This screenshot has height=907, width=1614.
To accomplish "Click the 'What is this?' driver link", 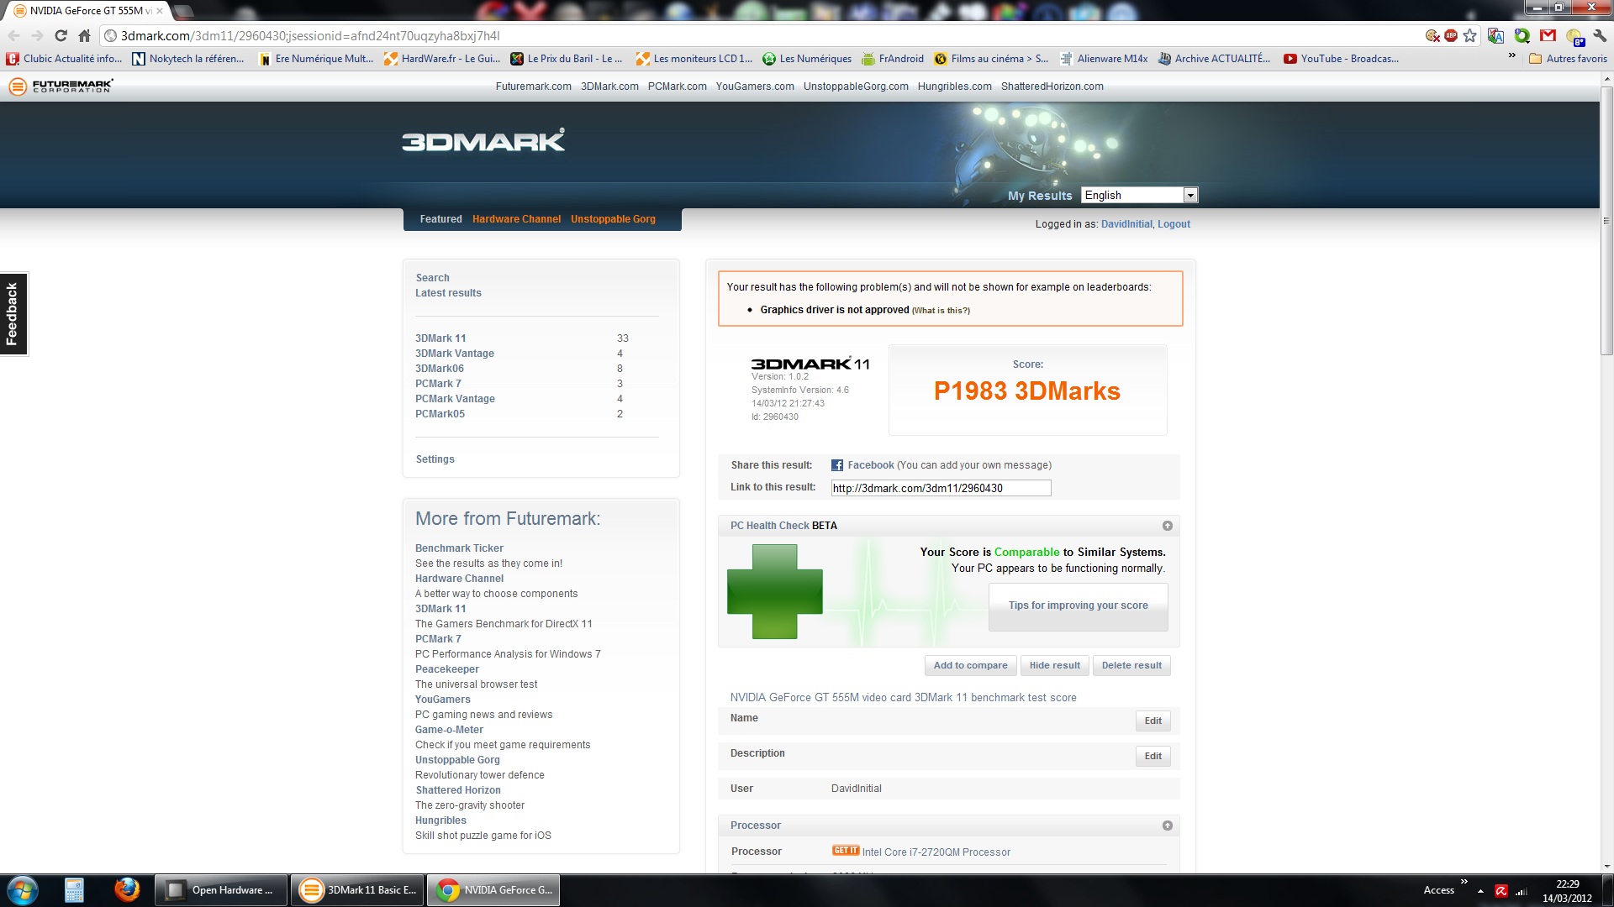I will (x=941, y=311).
